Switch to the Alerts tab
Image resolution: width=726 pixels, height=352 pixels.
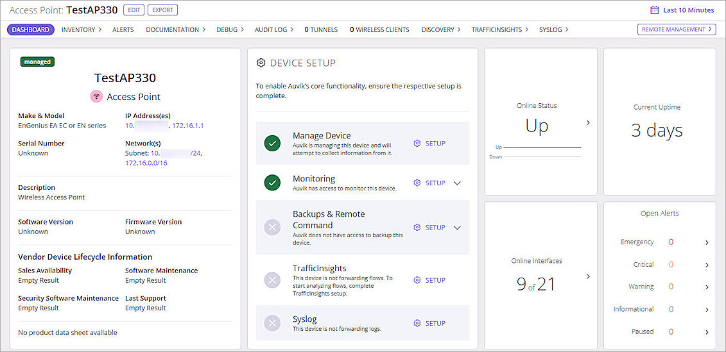[x=123, y=29]
